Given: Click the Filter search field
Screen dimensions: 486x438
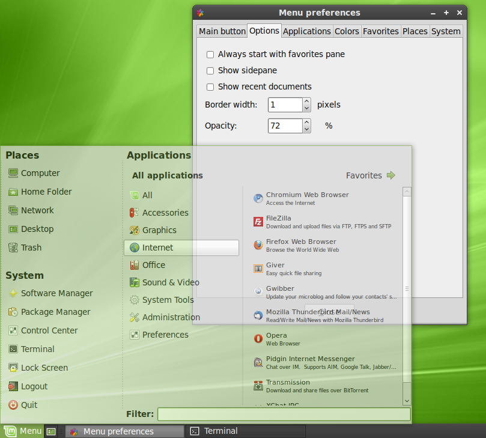Looking at the screenshot, I should point(284,414).
